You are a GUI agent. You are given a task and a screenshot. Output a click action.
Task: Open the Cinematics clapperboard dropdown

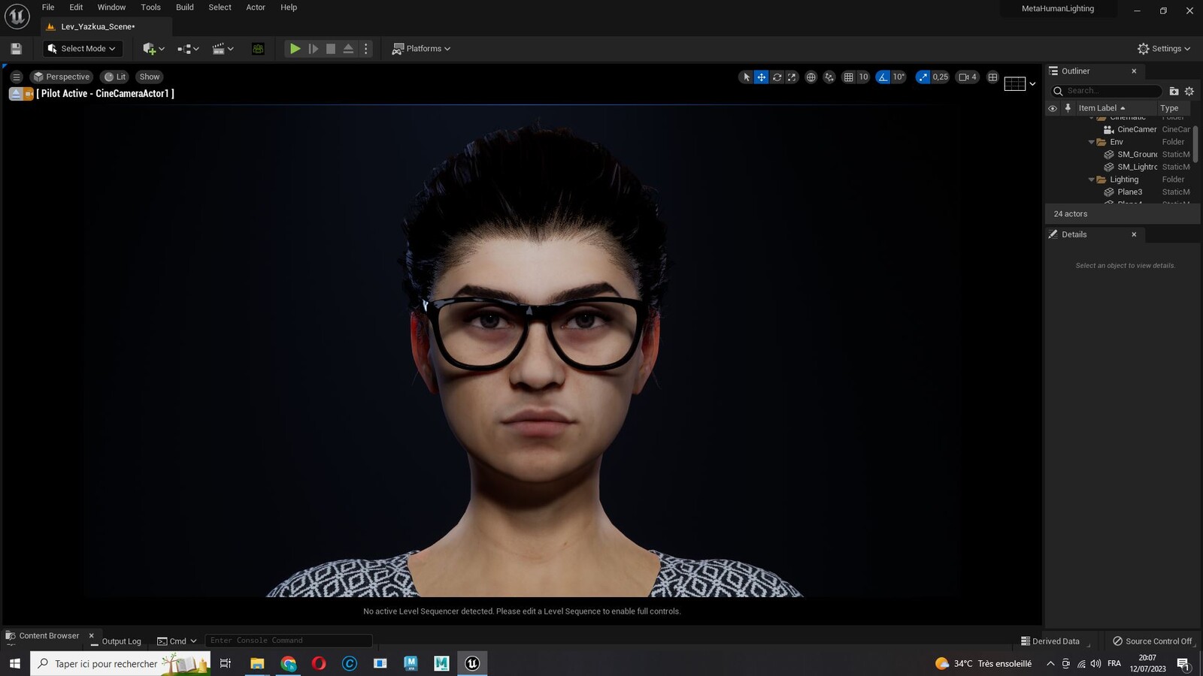coord(223,49)
